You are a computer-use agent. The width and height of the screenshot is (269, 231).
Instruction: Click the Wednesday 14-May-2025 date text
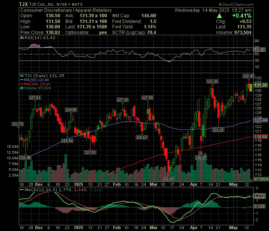click(x=202, y=10)
